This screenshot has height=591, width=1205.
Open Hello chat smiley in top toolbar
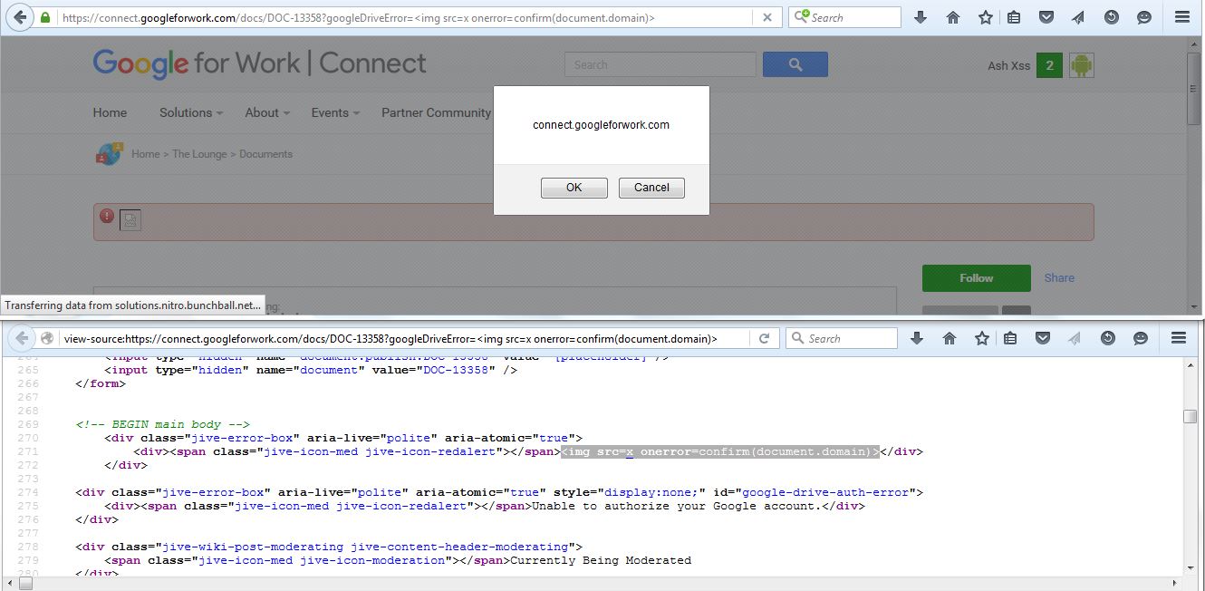point(1144,17)
